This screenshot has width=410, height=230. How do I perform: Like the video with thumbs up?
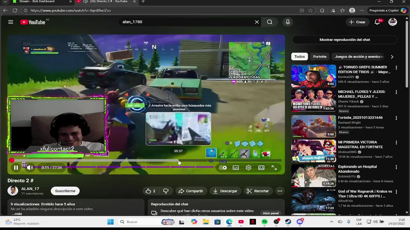(150, 191)
